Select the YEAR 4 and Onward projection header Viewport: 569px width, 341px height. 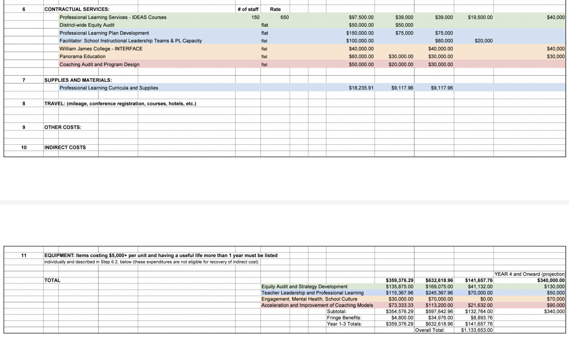tap(530, 274)
